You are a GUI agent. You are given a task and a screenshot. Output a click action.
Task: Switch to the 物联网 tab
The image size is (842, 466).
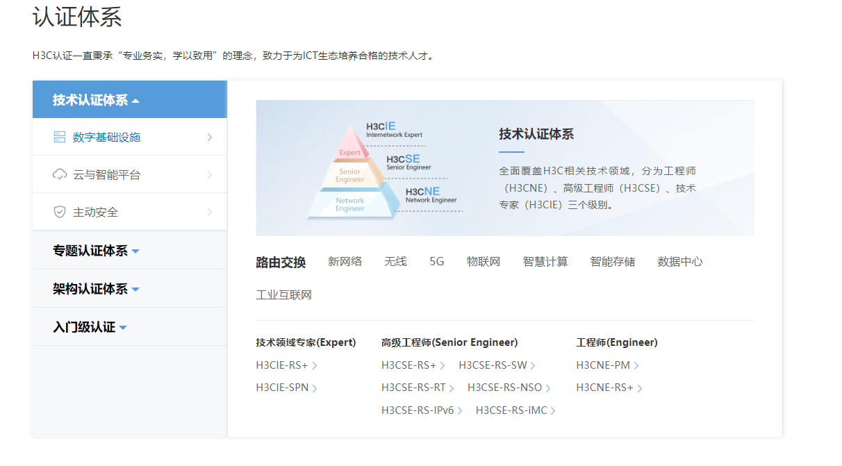484,261
